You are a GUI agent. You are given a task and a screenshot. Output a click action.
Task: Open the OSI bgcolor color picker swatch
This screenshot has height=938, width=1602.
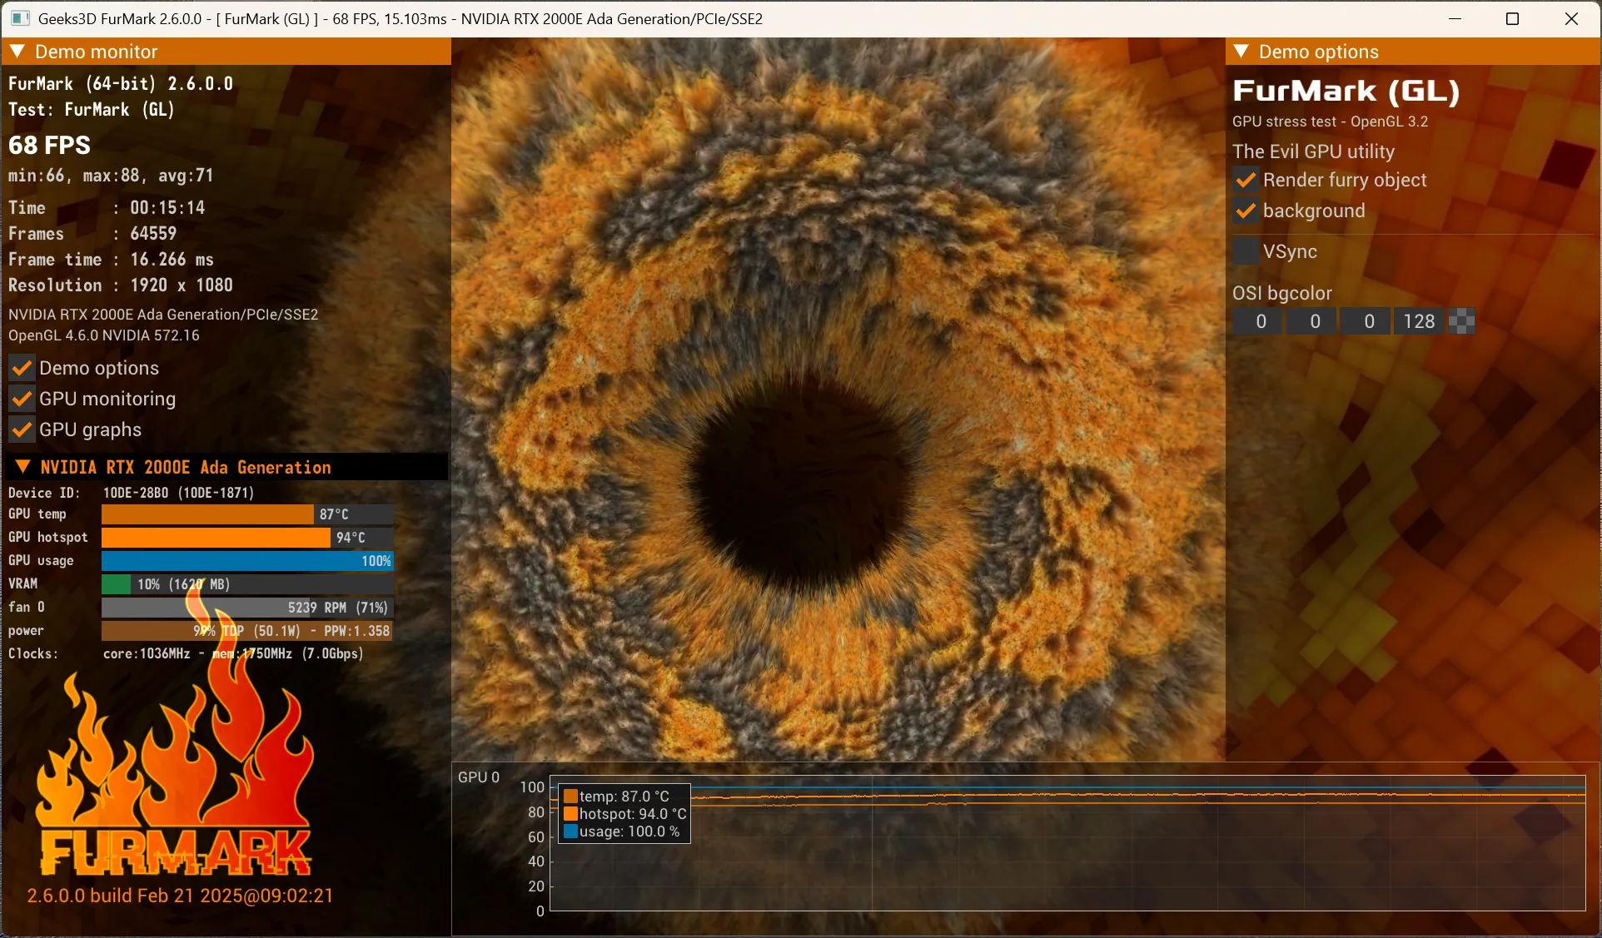1462,321
